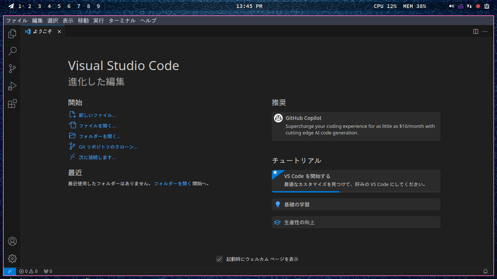Open the 移動 menu

[x=83, y=21]
